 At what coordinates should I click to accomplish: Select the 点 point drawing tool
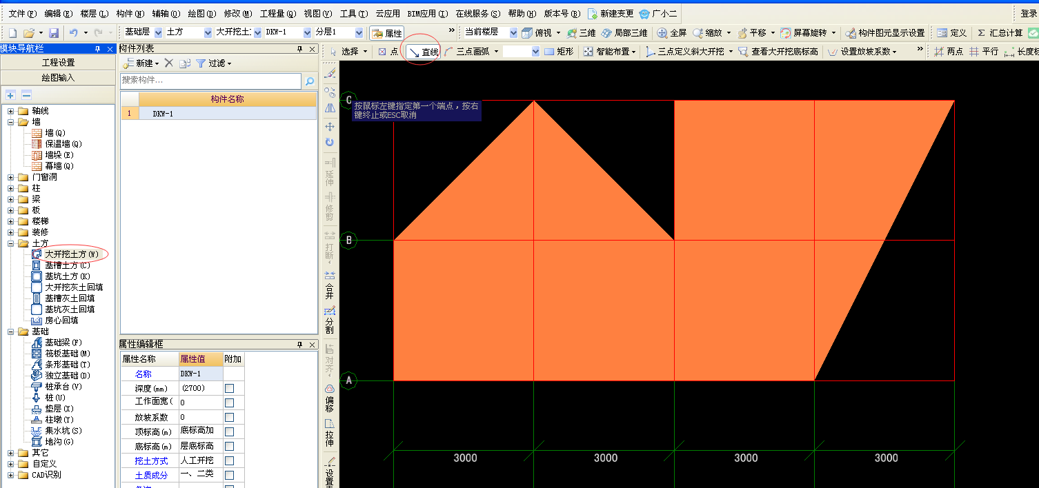388,52
